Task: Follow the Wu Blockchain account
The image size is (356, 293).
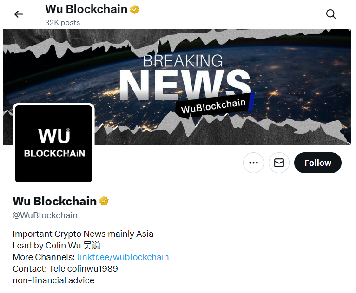Action: click(317, 163)
